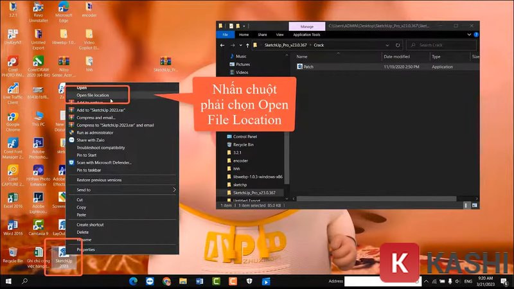Open Application Tools tab
514x289 pixels.
pyautogui.click(x=306, y=35)
